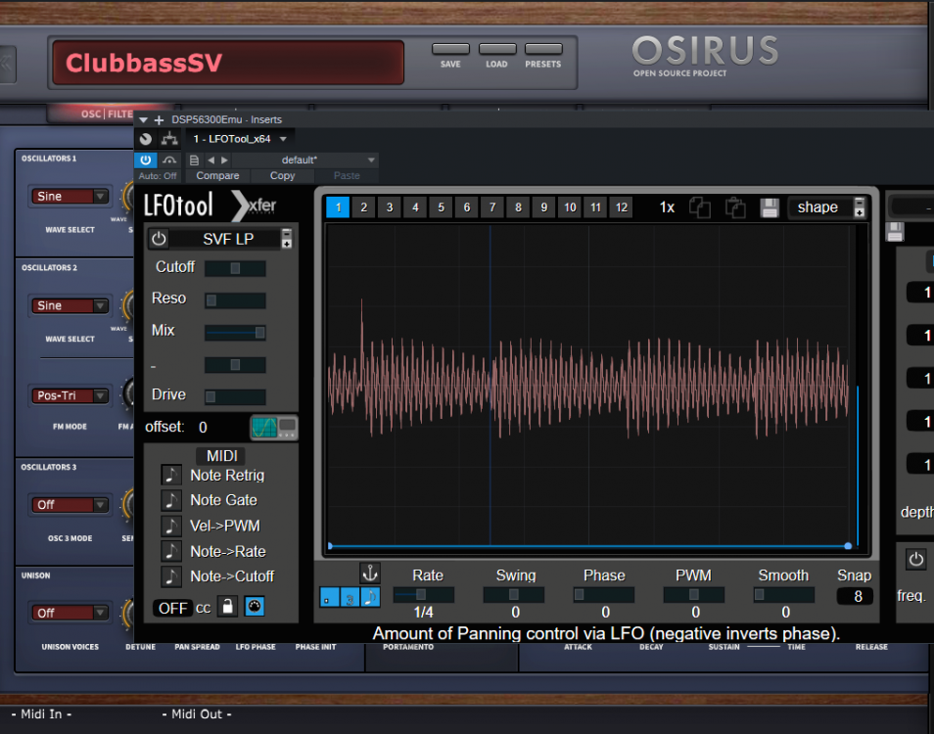The width and height of the screenshot is (934, 734).
Task: Open the Osc 3 Mode Off dropdown
Action: (x=70, y=505)
